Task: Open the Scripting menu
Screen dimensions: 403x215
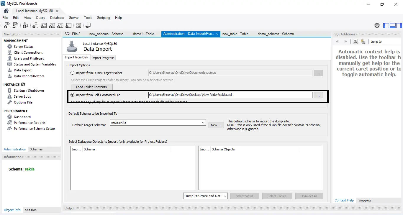Action: coord(104,18)
